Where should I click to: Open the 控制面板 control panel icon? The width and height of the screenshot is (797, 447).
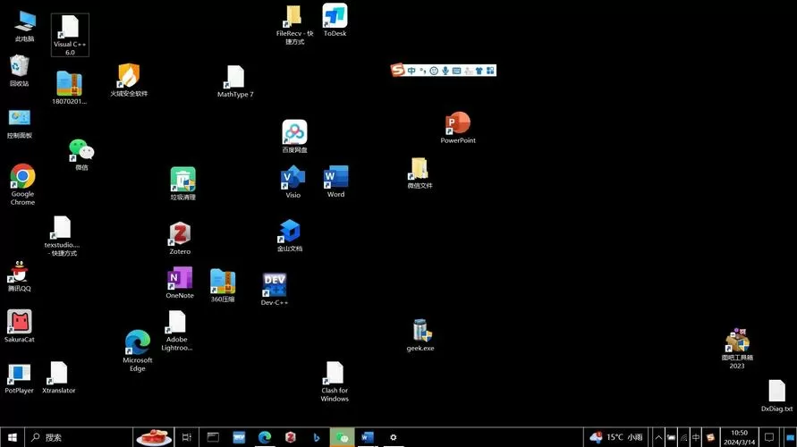(20, 124)
